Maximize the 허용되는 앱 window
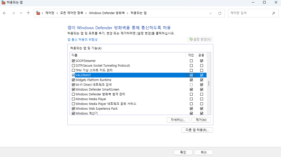 264,2
